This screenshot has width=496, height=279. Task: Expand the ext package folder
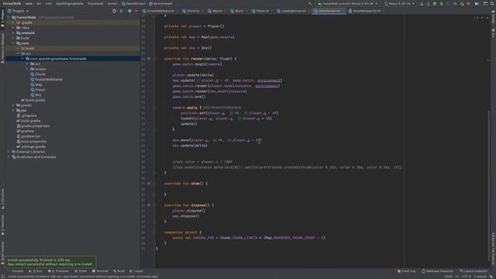(x=27, y=64)
